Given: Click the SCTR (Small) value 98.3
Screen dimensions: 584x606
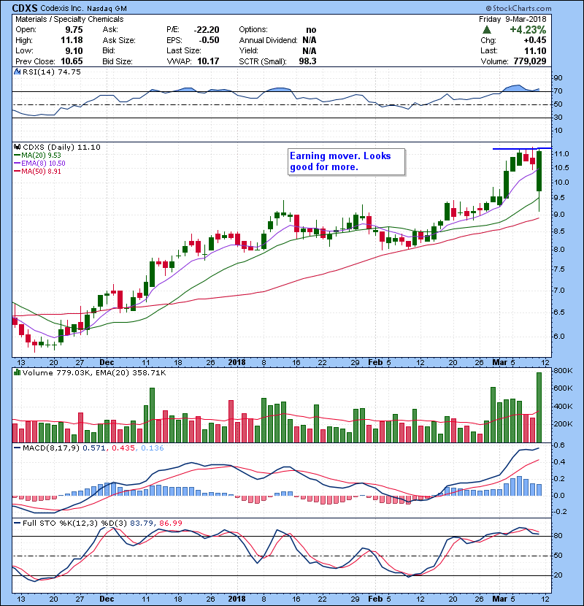Looking at the screenshot, I should (307, 61).
